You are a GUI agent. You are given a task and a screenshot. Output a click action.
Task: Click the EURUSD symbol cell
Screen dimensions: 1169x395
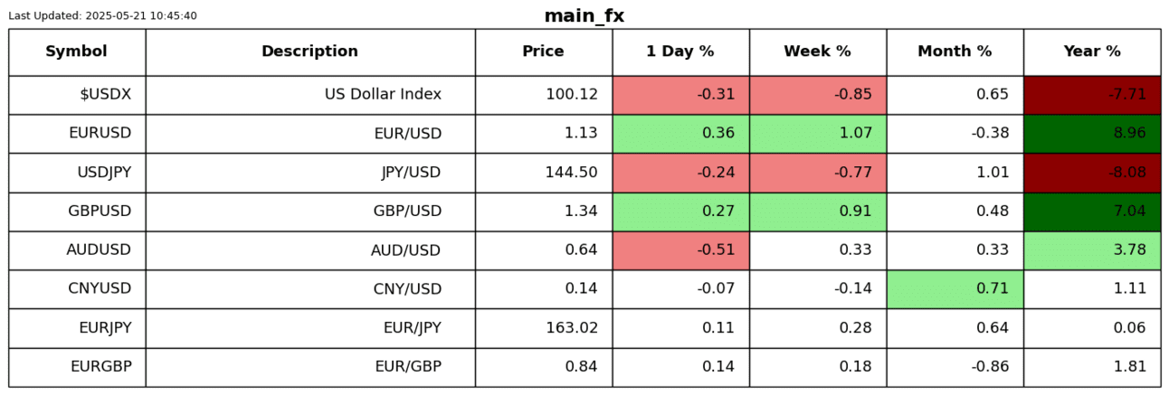pyautogui.click(x=100, y=134)
